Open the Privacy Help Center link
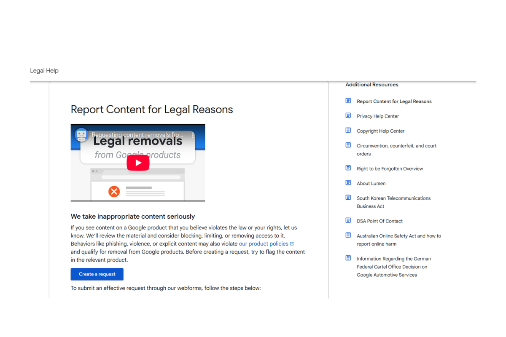 point(378,116)
